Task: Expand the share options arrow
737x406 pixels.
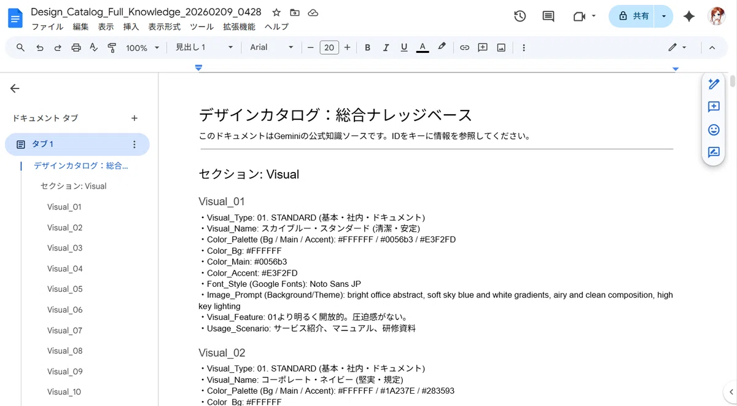Action: point(664,17)
